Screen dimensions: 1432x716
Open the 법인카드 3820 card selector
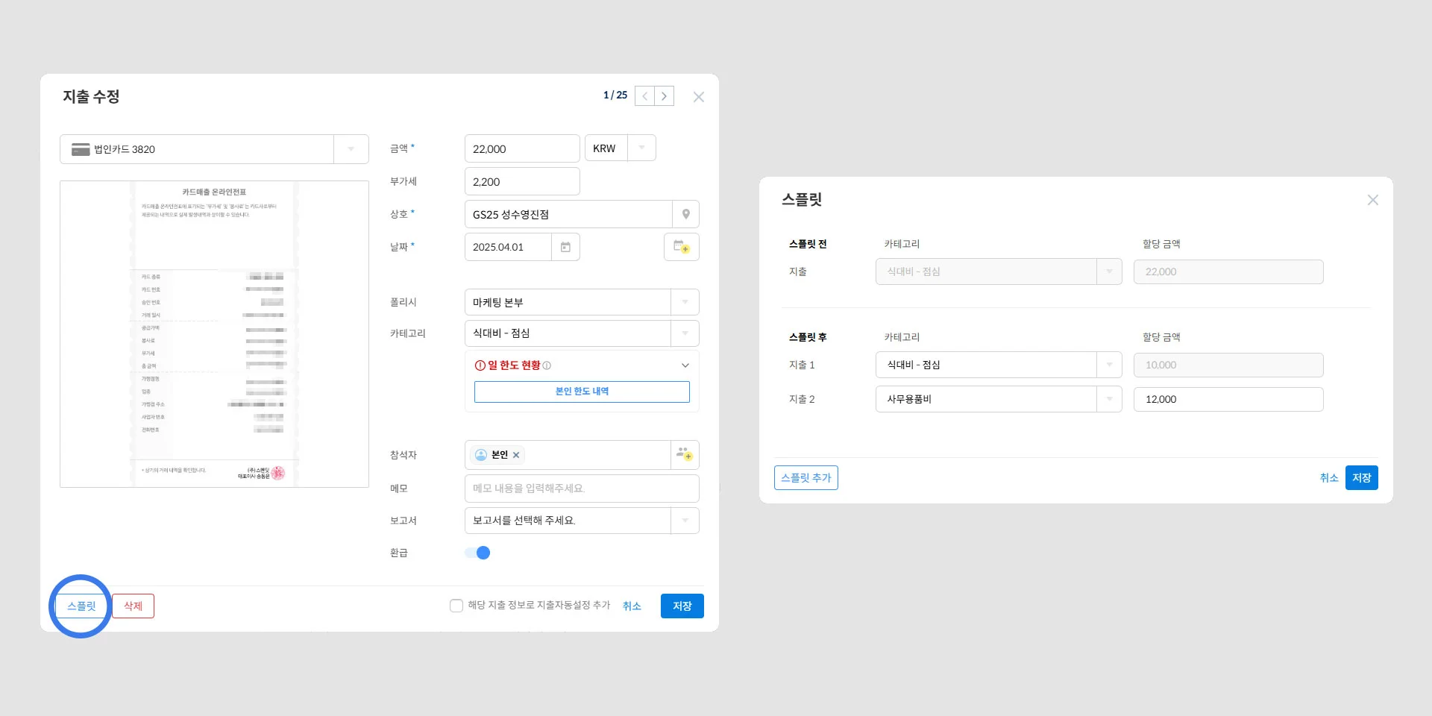351,148
